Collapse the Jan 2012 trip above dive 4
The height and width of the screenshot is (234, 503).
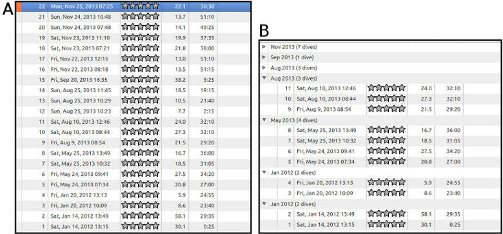pos(264,173)
